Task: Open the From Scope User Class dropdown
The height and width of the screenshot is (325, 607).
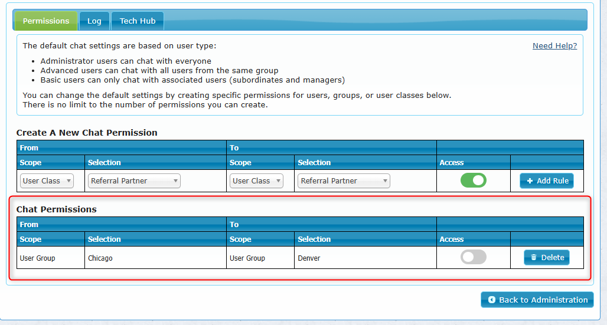Action: pos(47,181)
